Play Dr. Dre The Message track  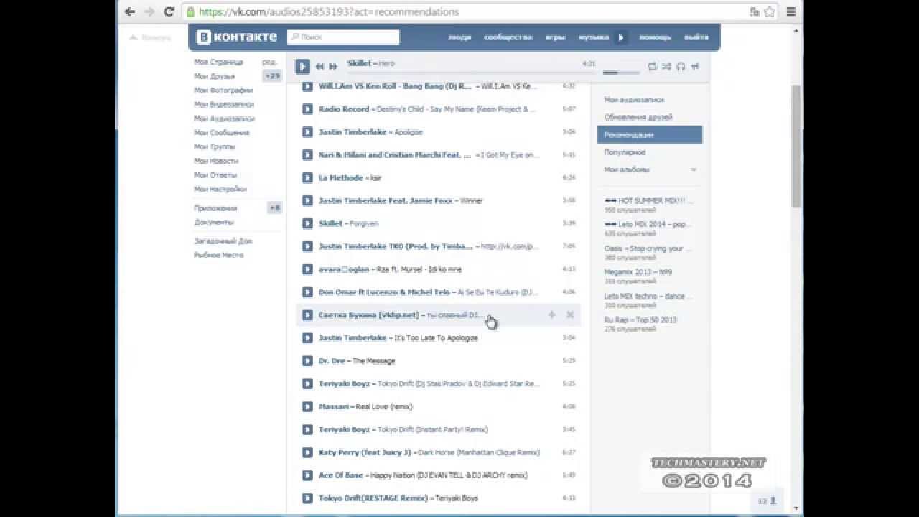pyautogui.click(x=307, y=360)
